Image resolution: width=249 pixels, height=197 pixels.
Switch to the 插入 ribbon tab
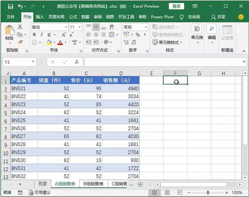[40, 17]
